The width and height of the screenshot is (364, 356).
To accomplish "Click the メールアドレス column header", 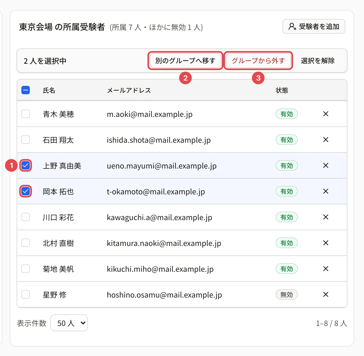I will coord(129,90).
